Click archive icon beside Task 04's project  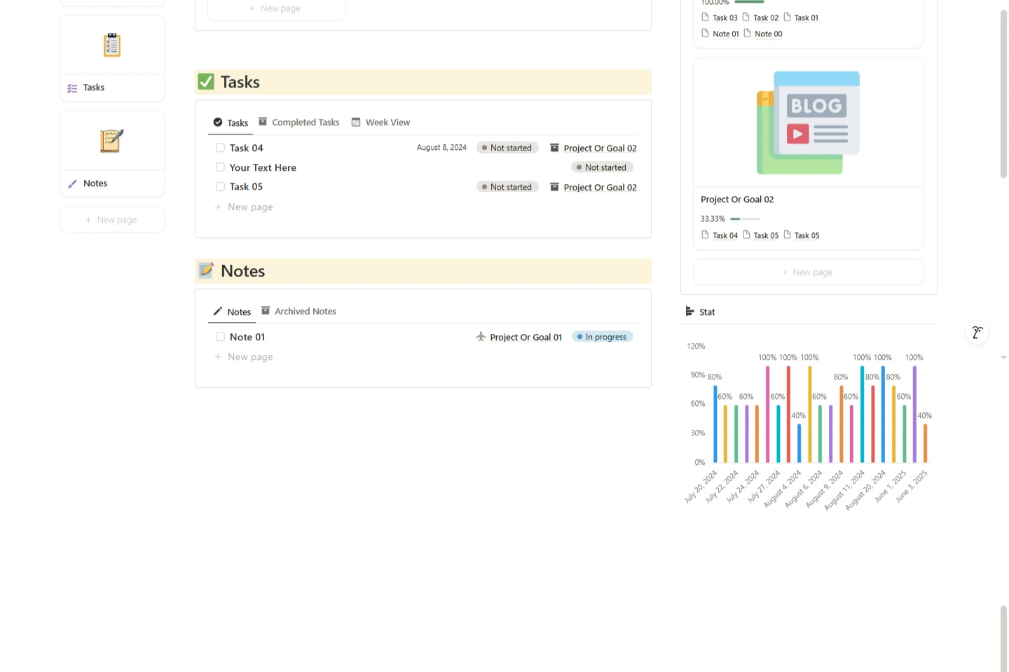554,148
